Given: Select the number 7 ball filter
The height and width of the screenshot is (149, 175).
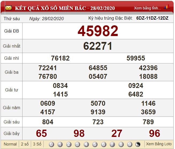Looking at the screenshot, I should (112, 144).
